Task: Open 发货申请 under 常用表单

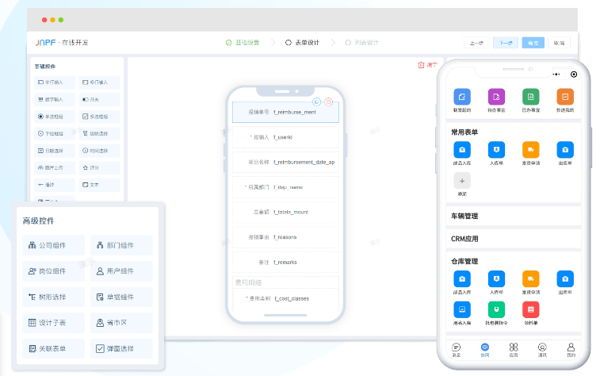Action: [531, 153]
